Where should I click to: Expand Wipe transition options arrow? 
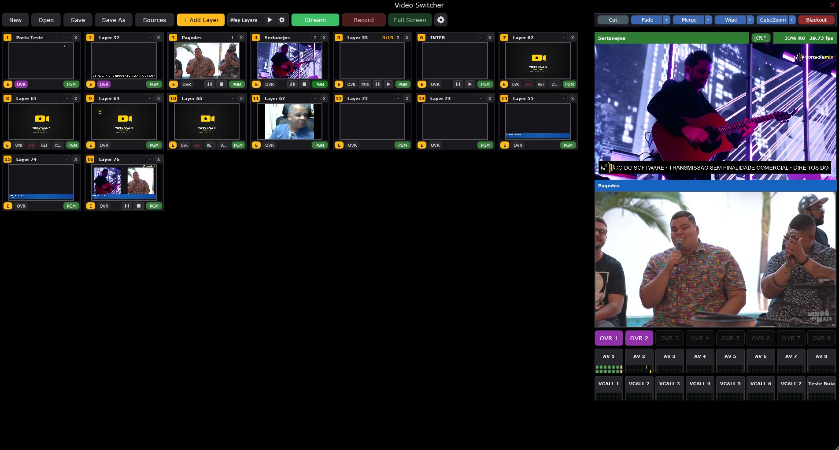750,20
